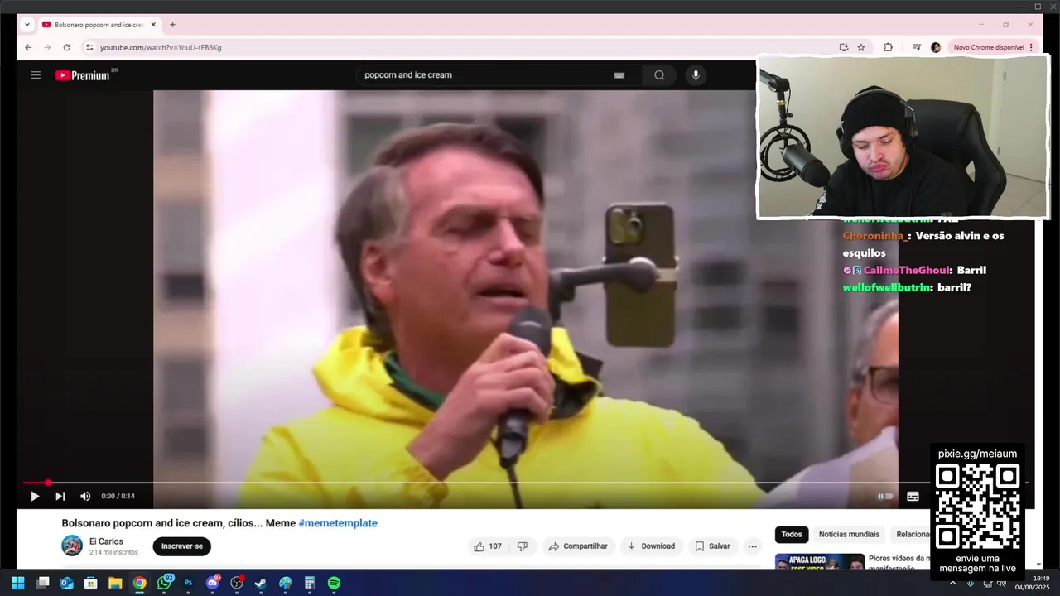Open Outlook from the taskbar

pos(67,583)
